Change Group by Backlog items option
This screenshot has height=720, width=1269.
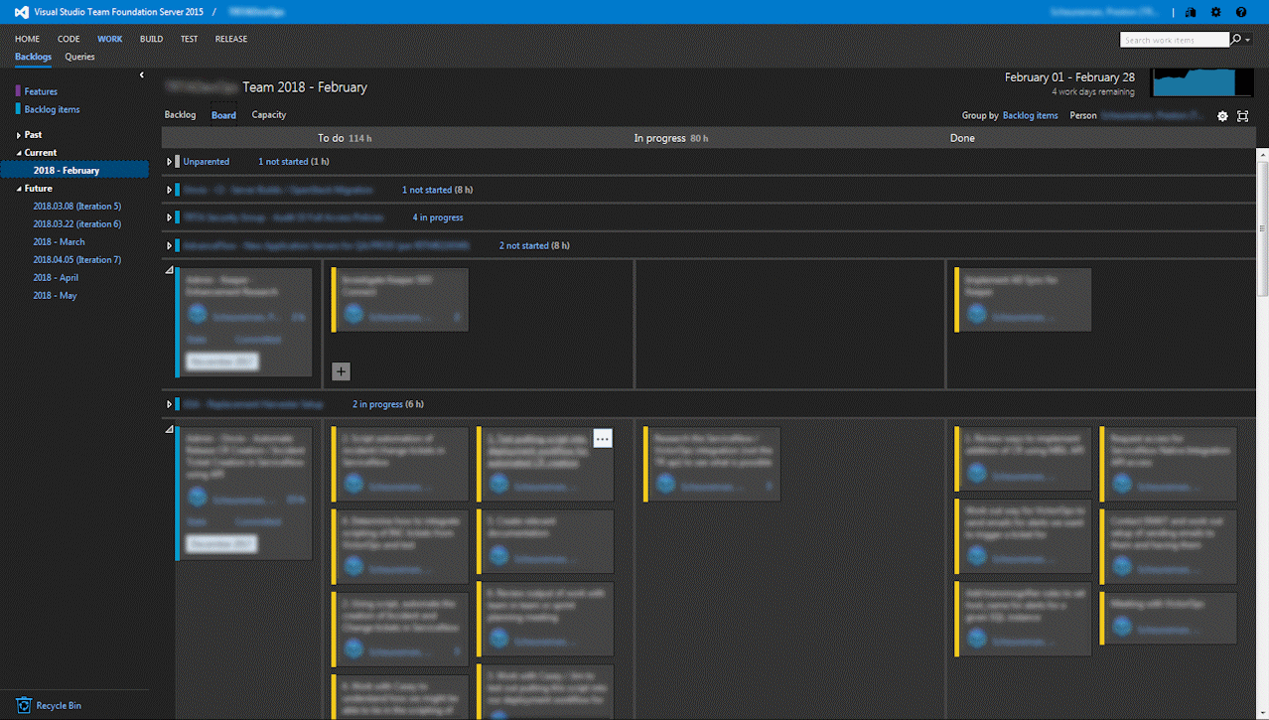tap(1030, 115)
